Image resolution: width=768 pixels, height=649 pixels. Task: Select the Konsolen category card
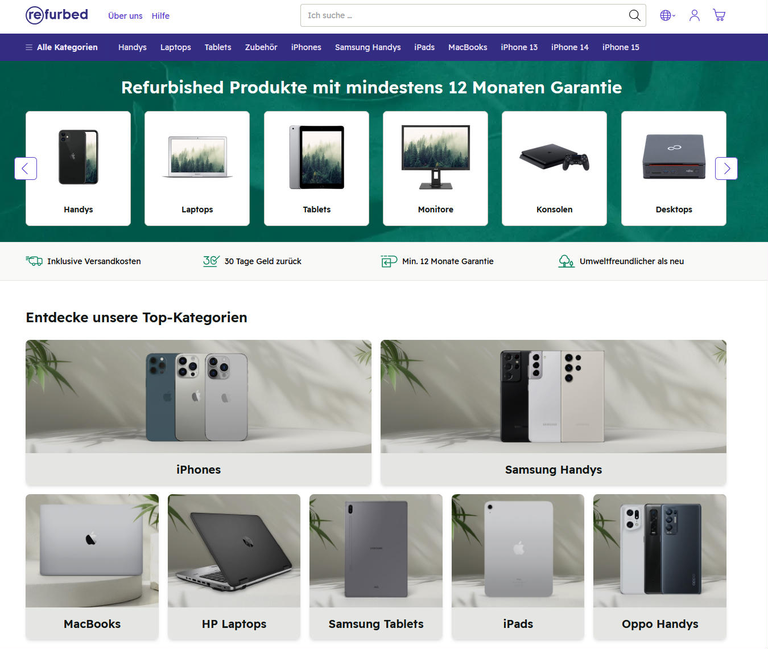tap(554, 169)
